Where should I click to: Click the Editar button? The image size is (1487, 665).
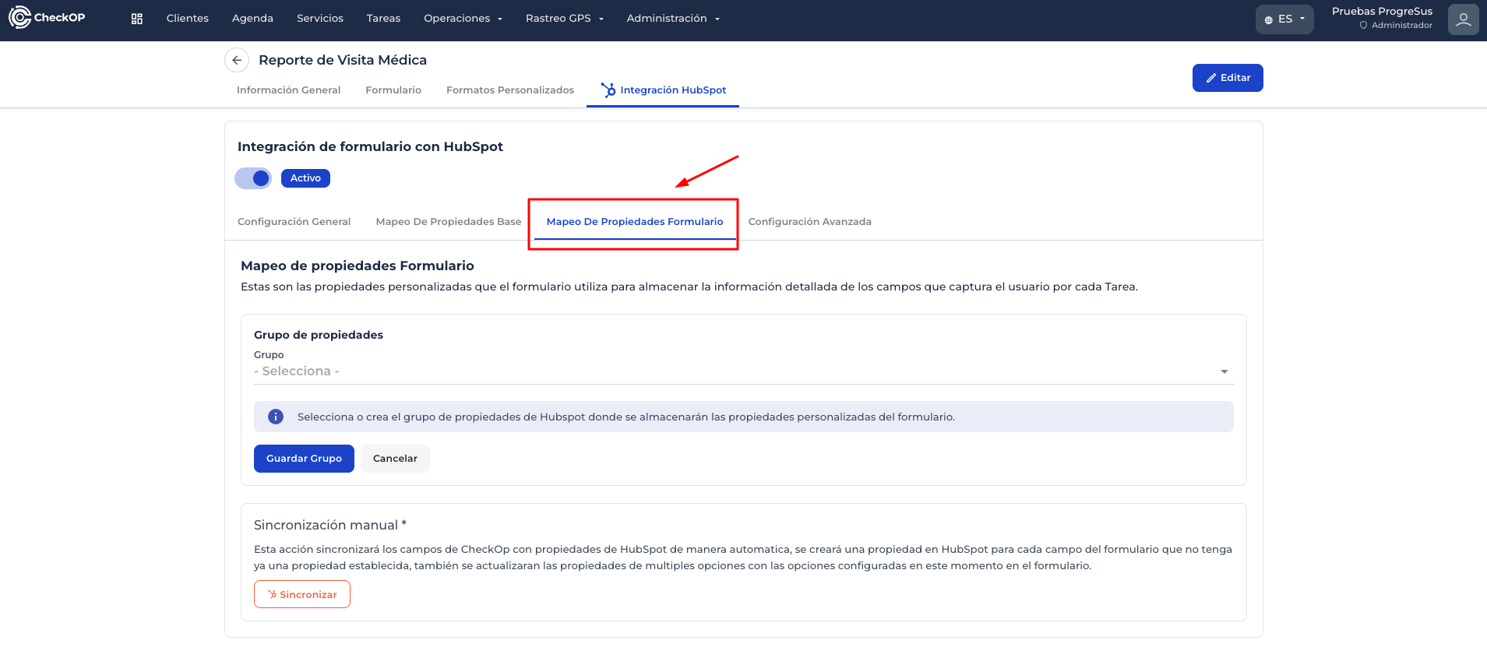point(1227,78)
